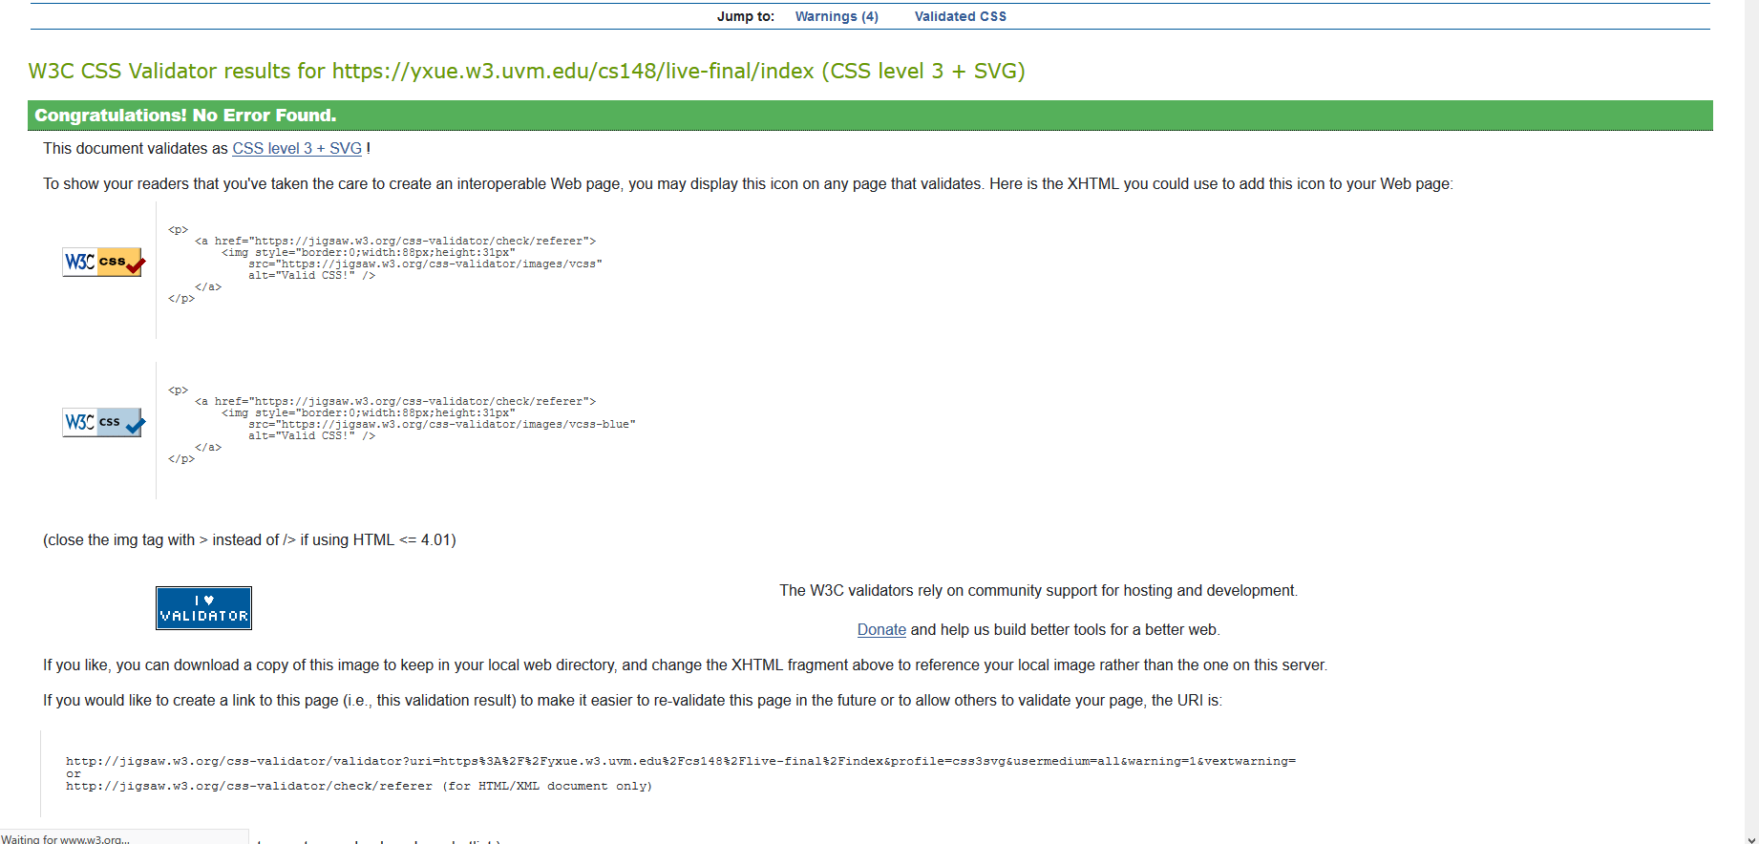Click the blue W3C CSS valid badge

[103, 422]
